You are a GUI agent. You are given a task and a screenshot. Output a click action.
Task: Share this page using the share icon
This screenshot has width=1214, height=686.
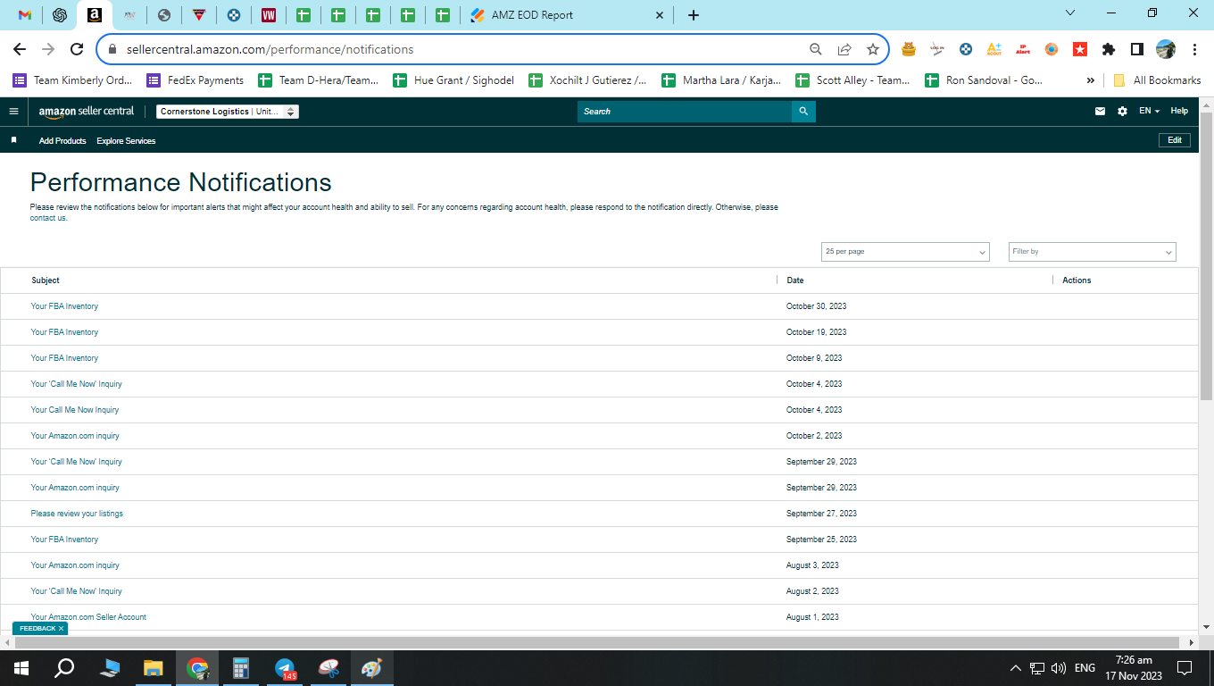click(844, 49)
